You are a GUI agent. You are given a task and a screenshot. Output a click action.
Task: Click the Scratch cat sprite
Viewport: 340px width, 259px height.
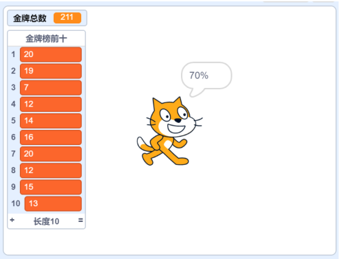[170, 131]
